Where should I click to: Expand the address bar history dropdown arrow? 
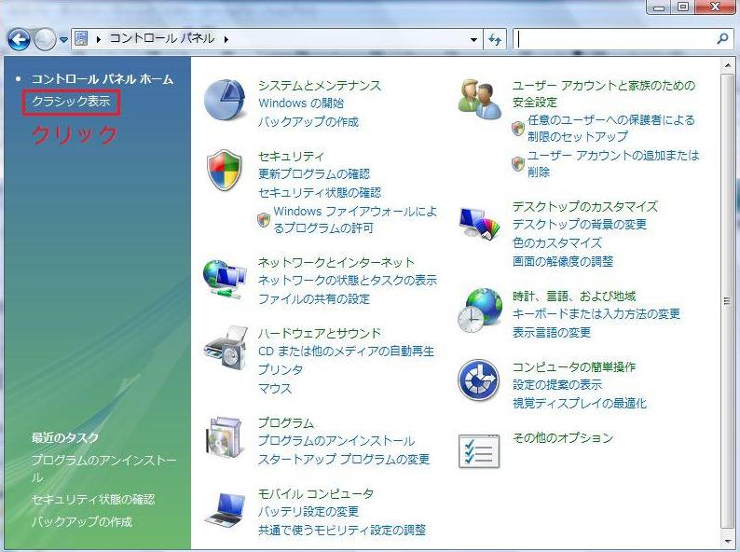click(474, 39)
